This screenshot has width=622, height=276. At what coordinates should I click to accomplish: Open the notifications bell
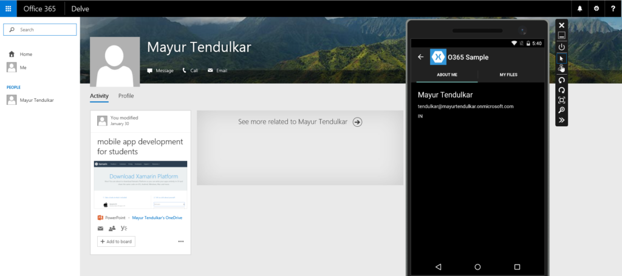coord(579,8)
